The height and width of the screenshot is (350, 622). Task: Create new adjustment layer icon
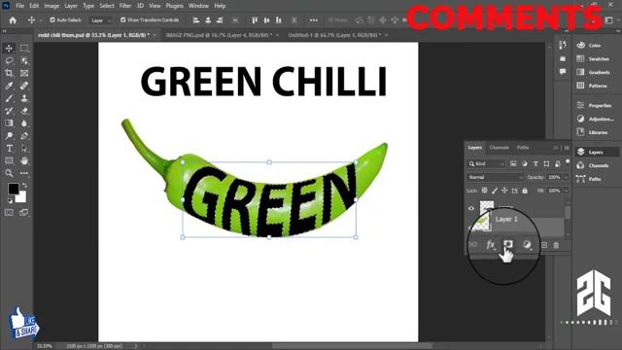pyautogui.click(x=527, y=245)
